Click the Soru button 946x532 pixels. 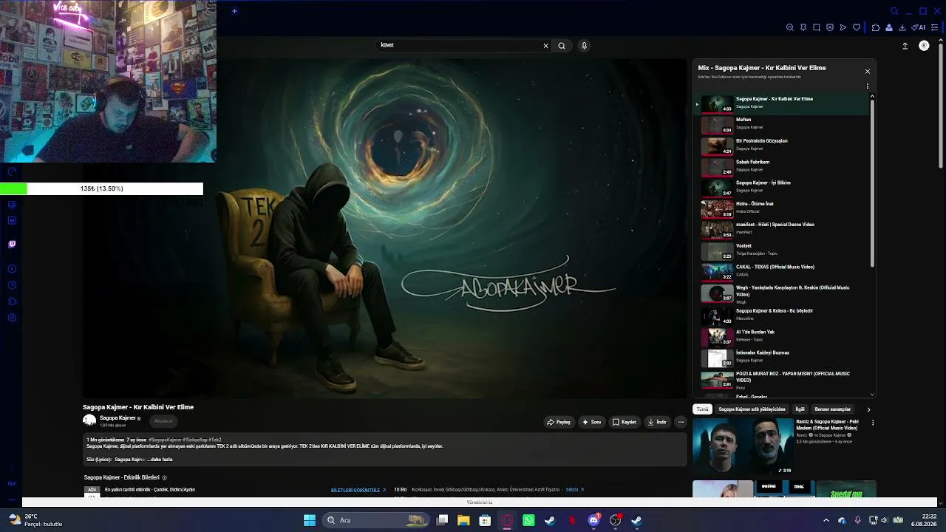(x=591, y=423)
